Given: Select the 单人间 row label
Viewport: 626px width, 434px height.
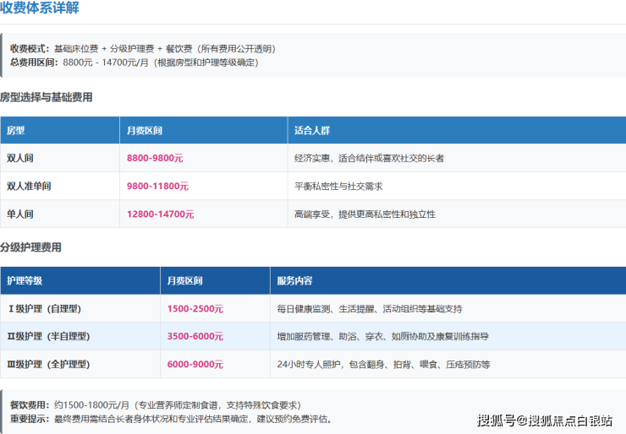Looking at the screenshot, I should click(x=20, y=214).
